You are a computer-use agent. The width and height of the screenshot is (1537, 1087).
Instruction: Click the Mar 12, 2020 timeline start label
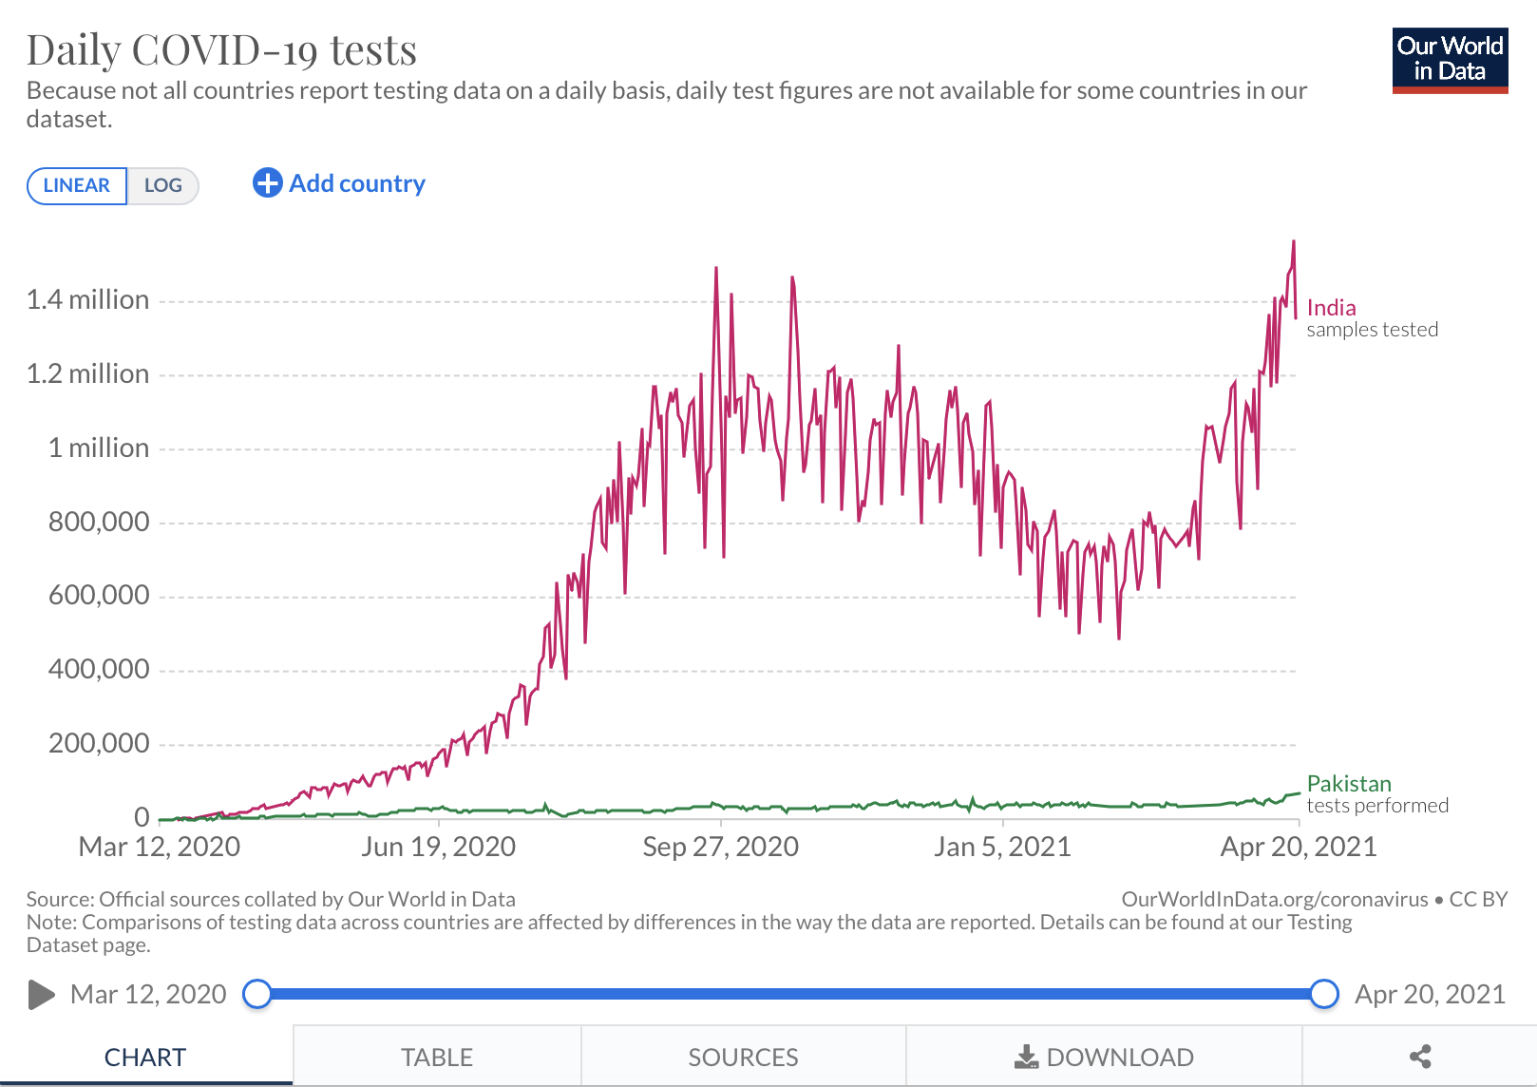pyautogui.click(x=148, y=995)
